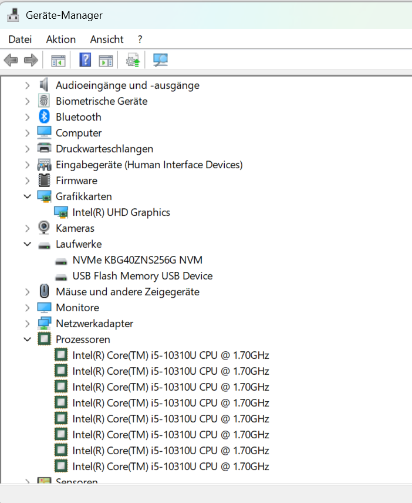Screen dimensions: 412x503
Task: Click the graphics card icon beside Grafikkarten
Action: pos(44,196)
